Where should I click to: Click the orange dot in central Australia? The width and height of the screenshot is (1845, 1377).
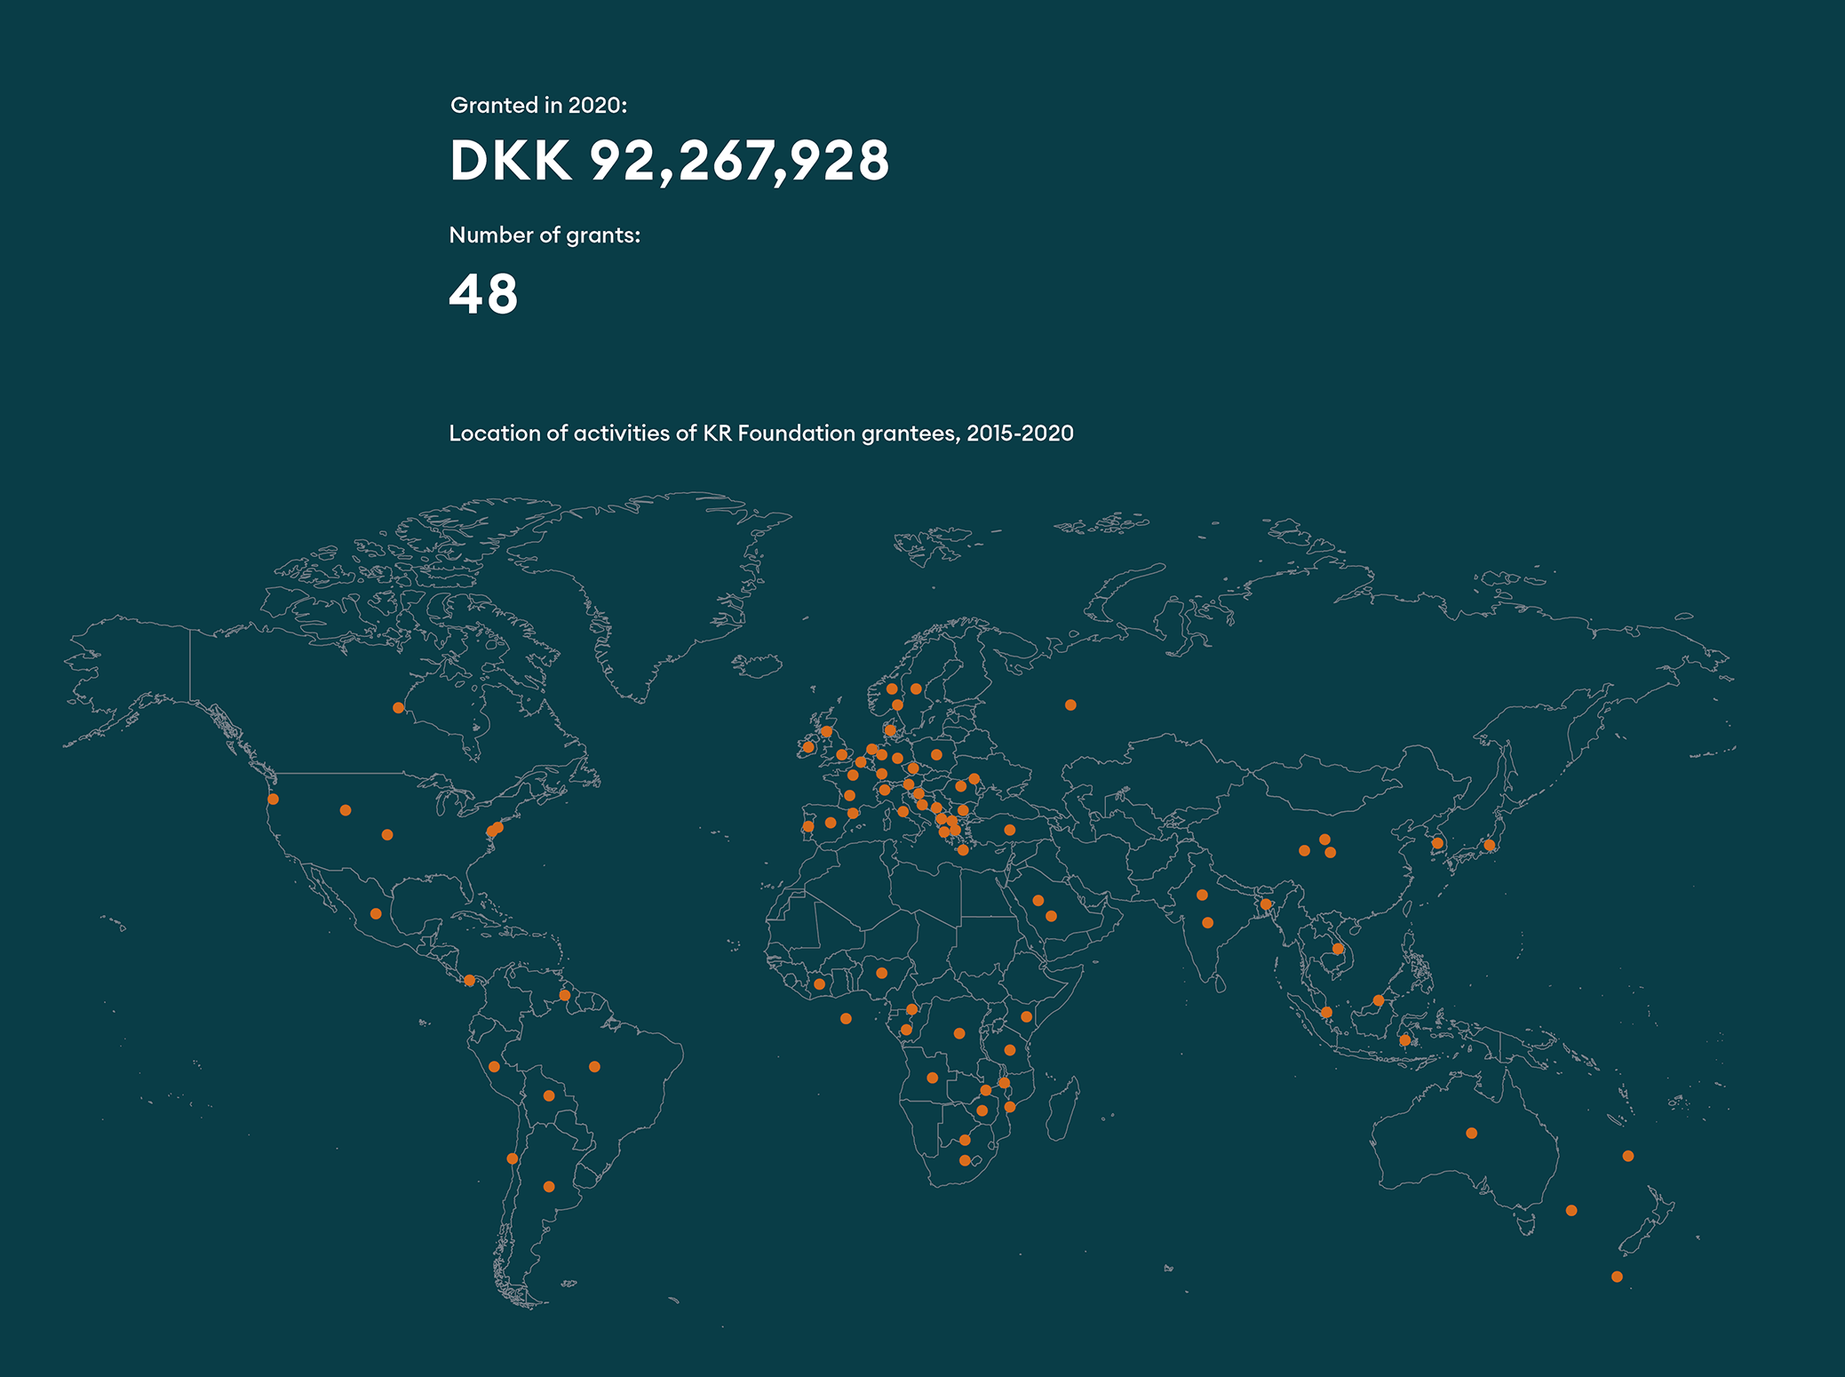tap(1472, 1133)
